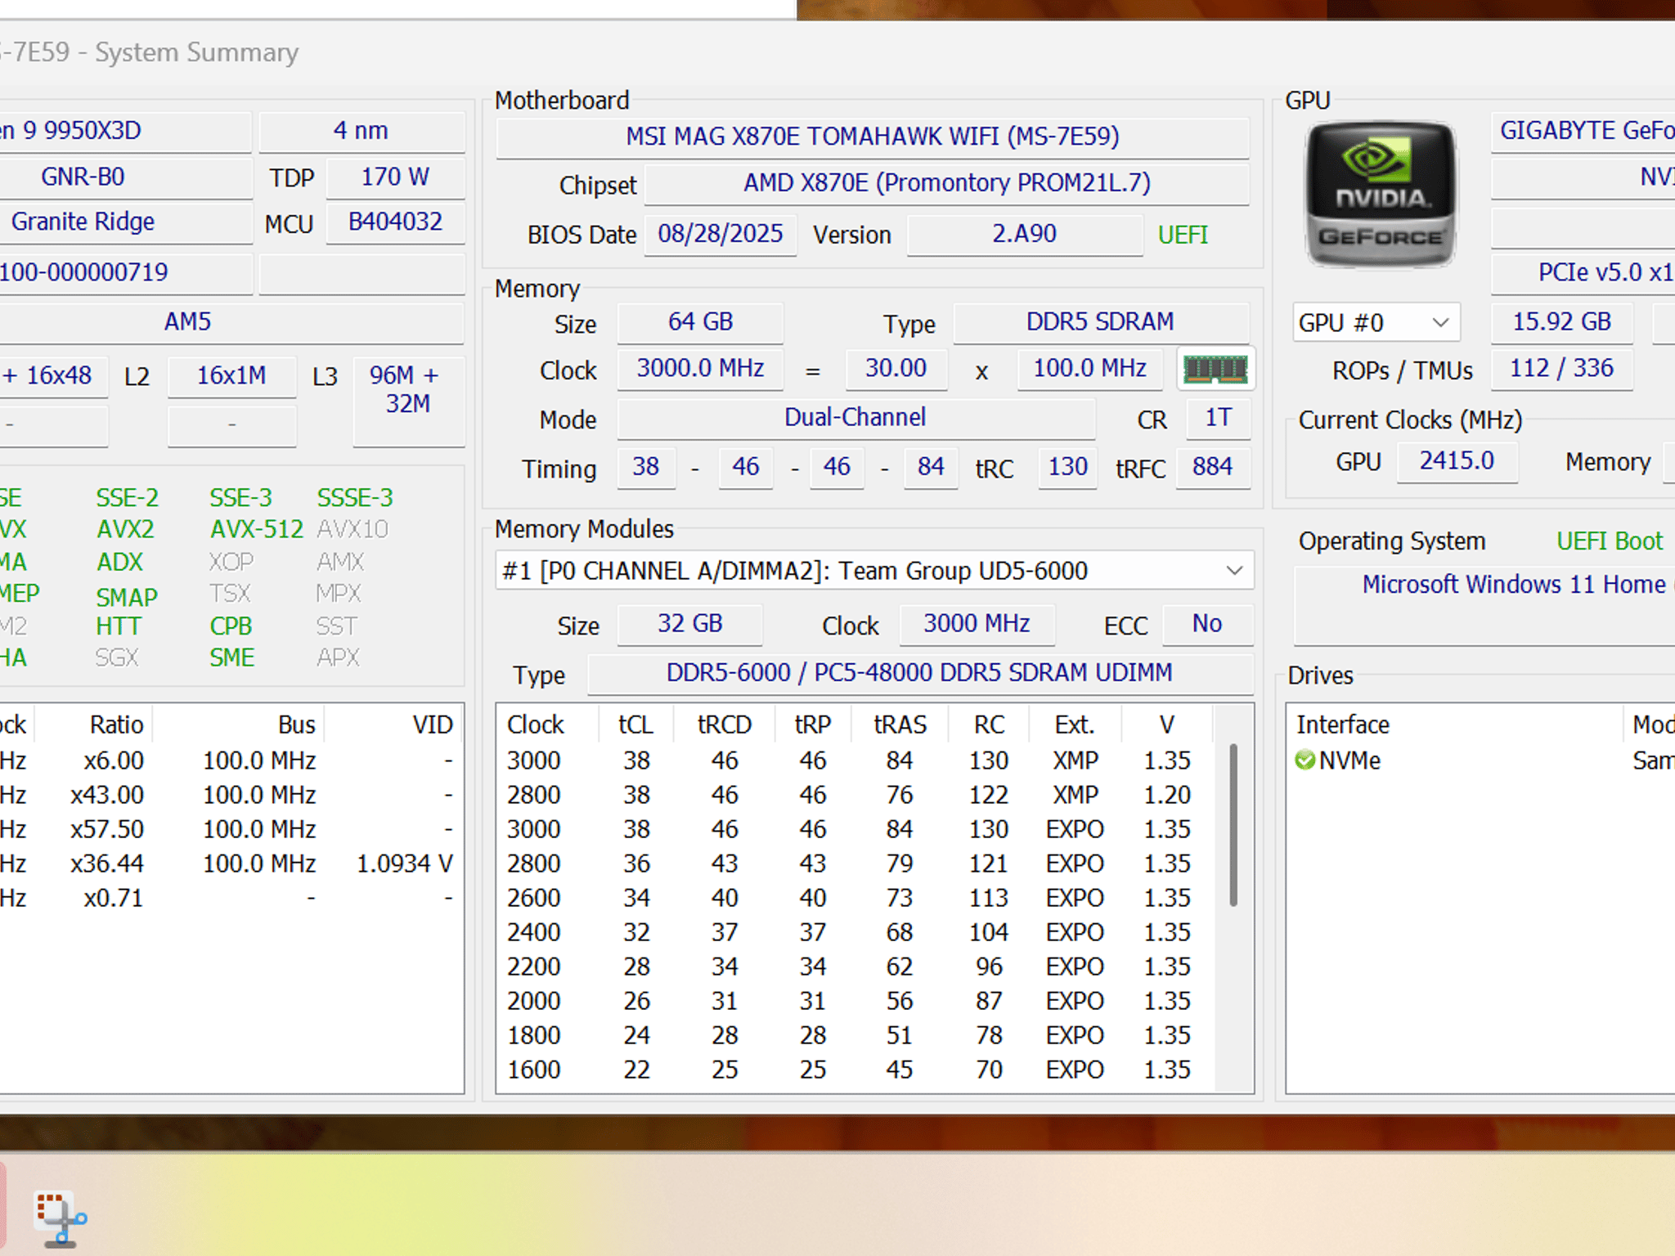The height and width of the screenshot is (1256, 1675).
Task: Select the 1600 EXPO timing row
Action: [x=855, y=1070]
